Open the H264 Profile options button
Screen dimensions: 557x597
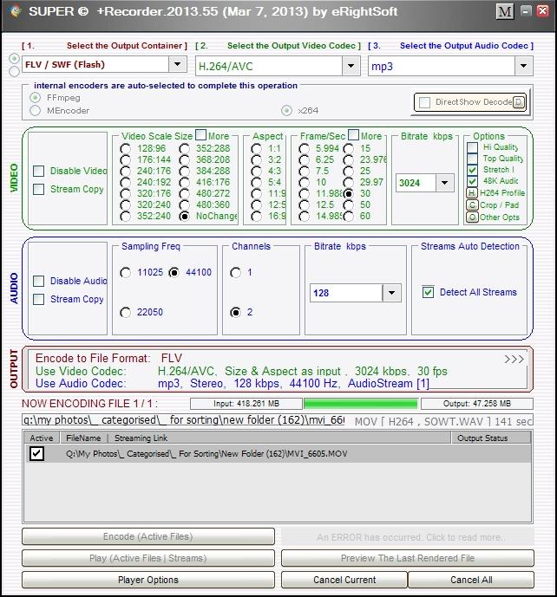(x=472, y=193)
